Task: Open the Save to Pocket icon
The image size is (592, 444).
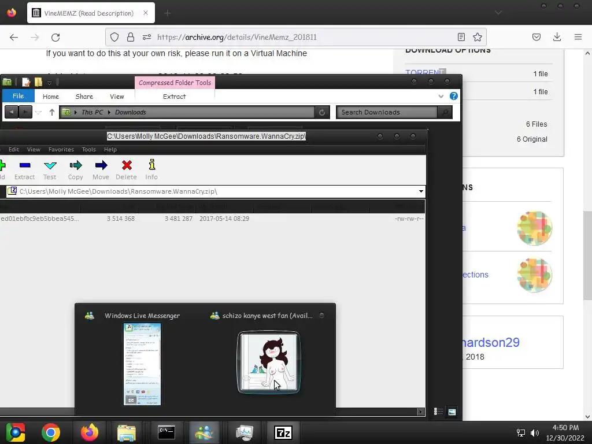Action: pos(536,37)
